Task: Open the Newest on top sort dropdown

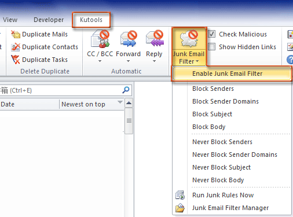Action: [x=120, y=102]
